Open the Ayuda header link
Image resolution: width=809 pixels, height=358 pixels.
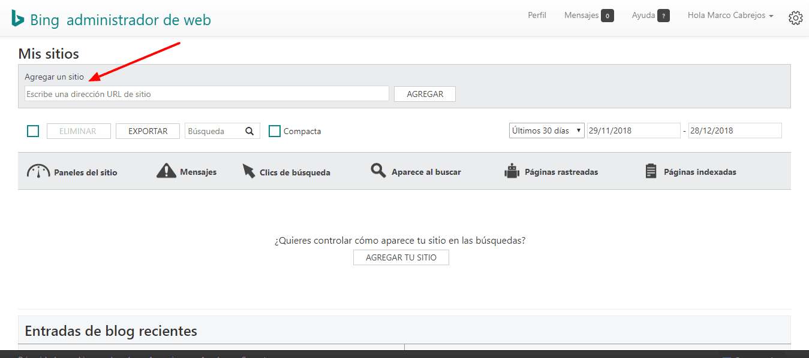tap(643, 16)
